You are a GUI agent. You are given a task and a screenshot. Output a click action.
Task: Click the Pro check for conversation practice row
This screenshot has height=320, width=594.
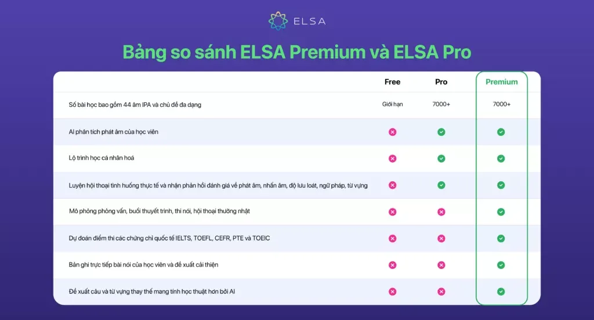pyautogui.click(x=441, y=185)
